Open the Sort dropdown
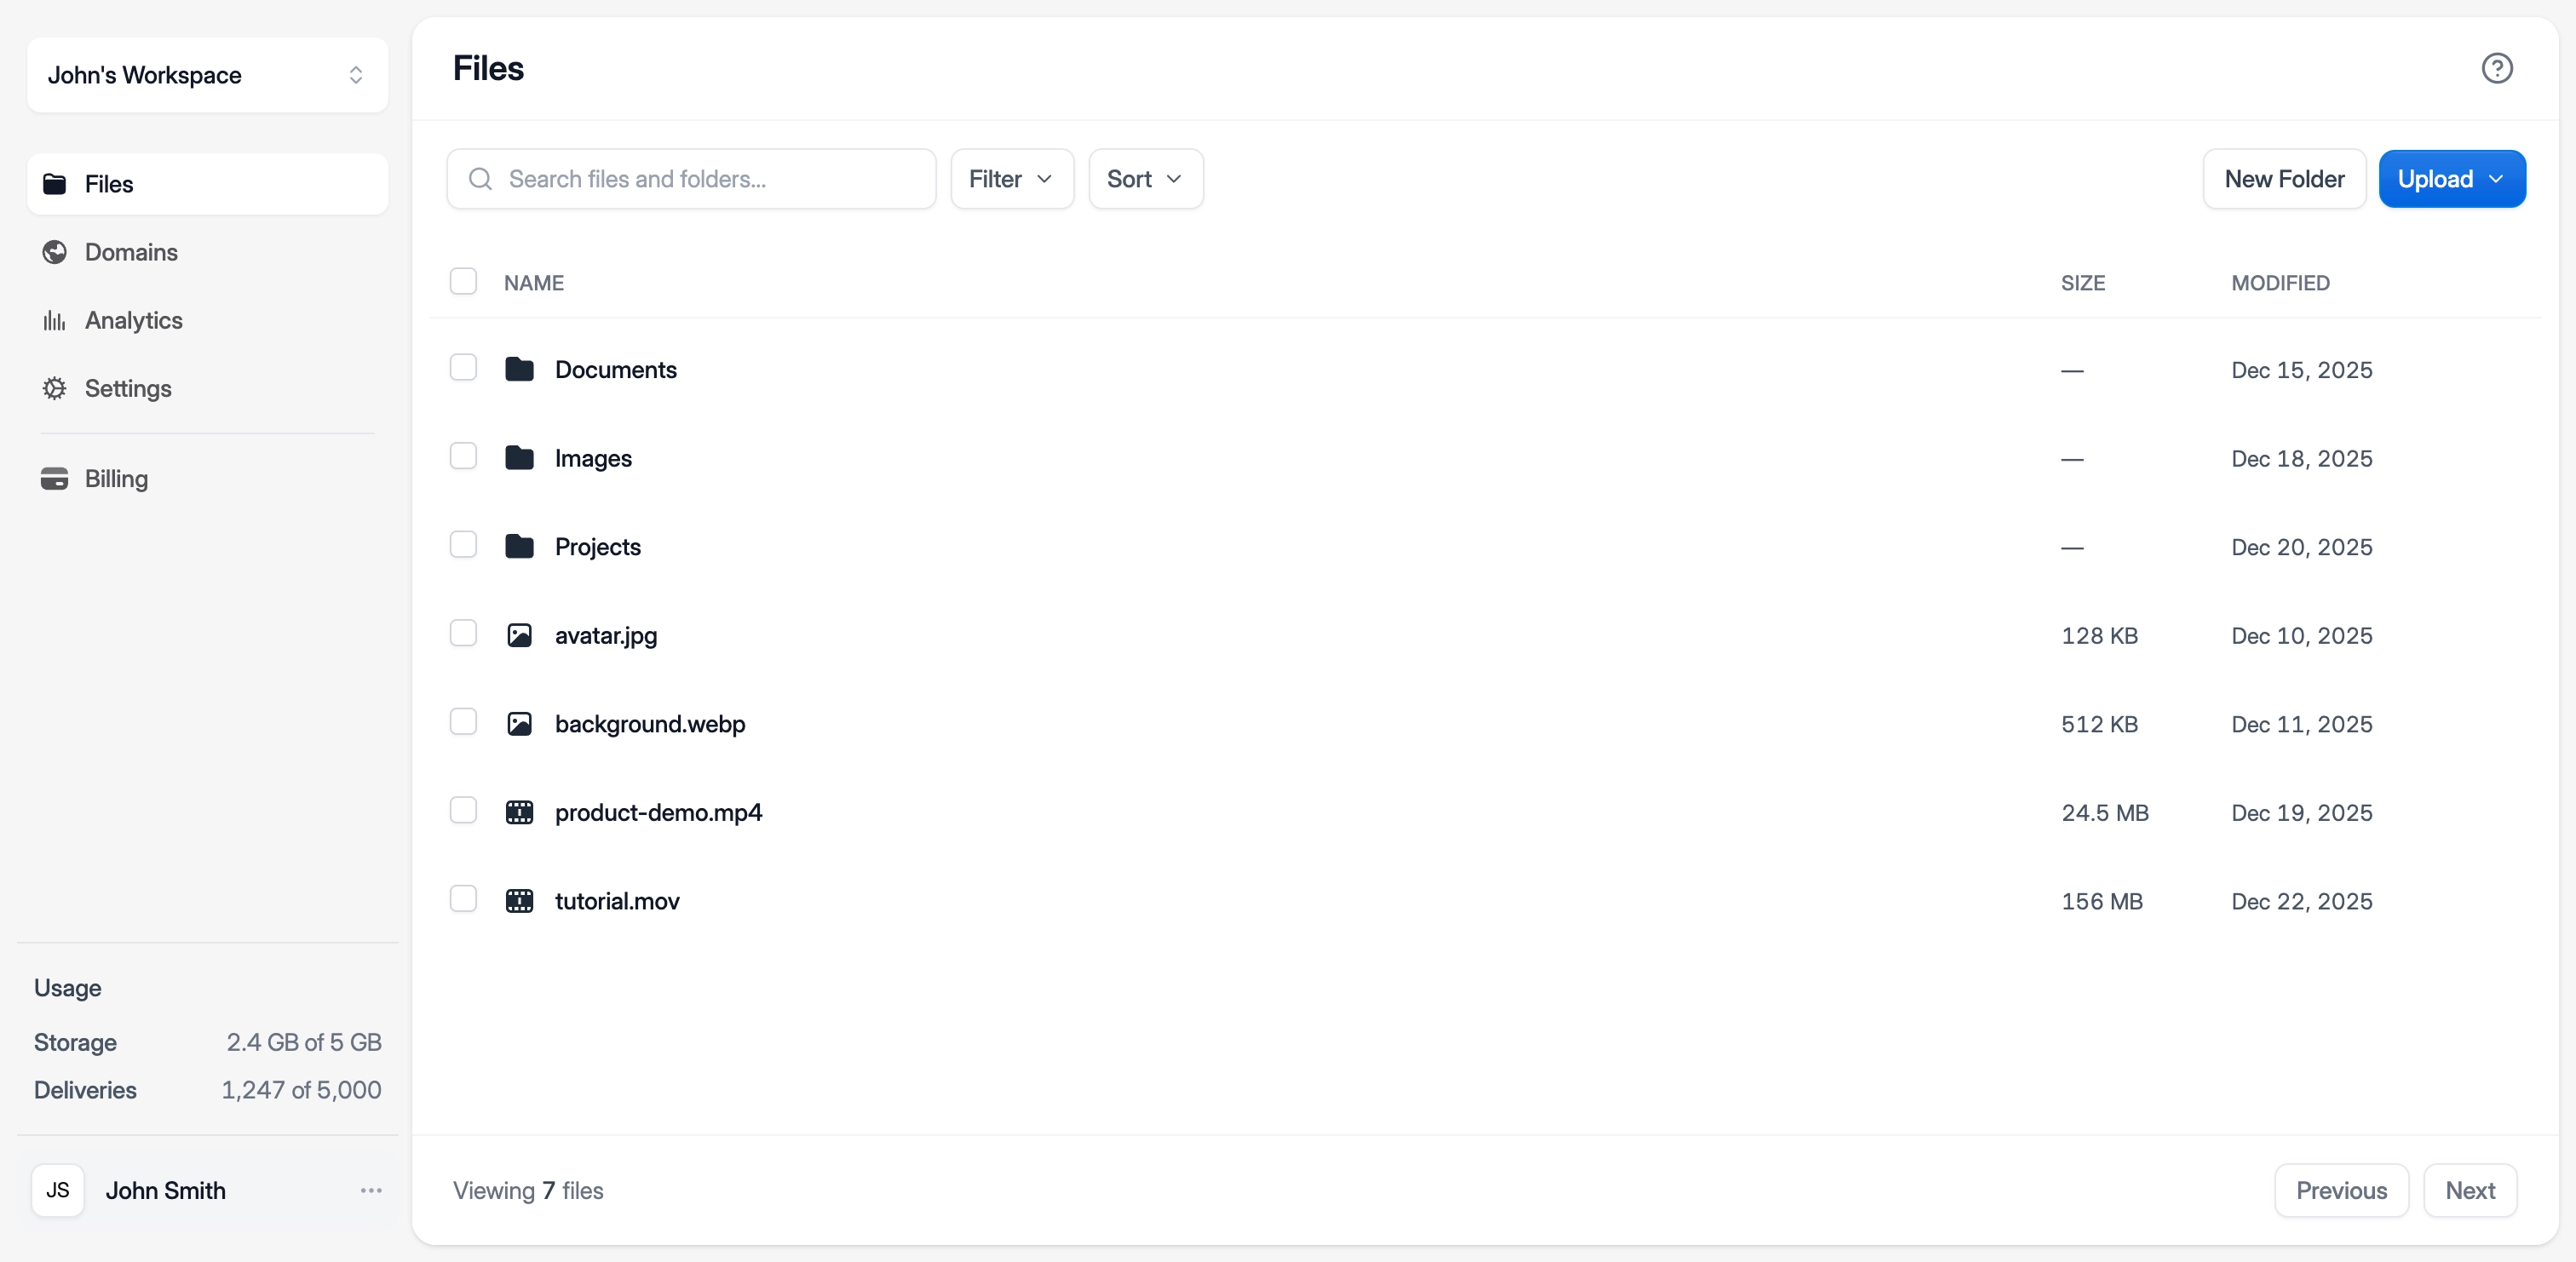Image resolution: width=2576 pixels, height=1262 pixels. point(1144,179)
